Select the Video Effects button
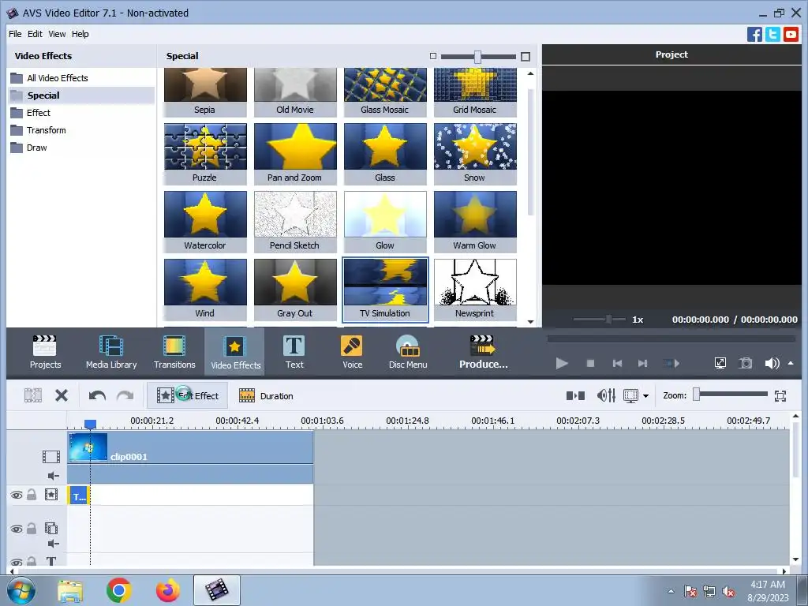Screen dimensions: 808x606 tap(235, 353)
